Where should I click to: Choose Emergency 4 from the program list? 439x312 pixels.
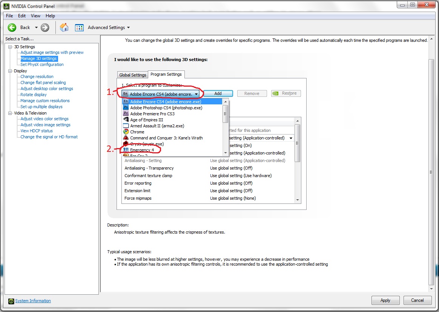pyautogui.click(x=172, y=150)
